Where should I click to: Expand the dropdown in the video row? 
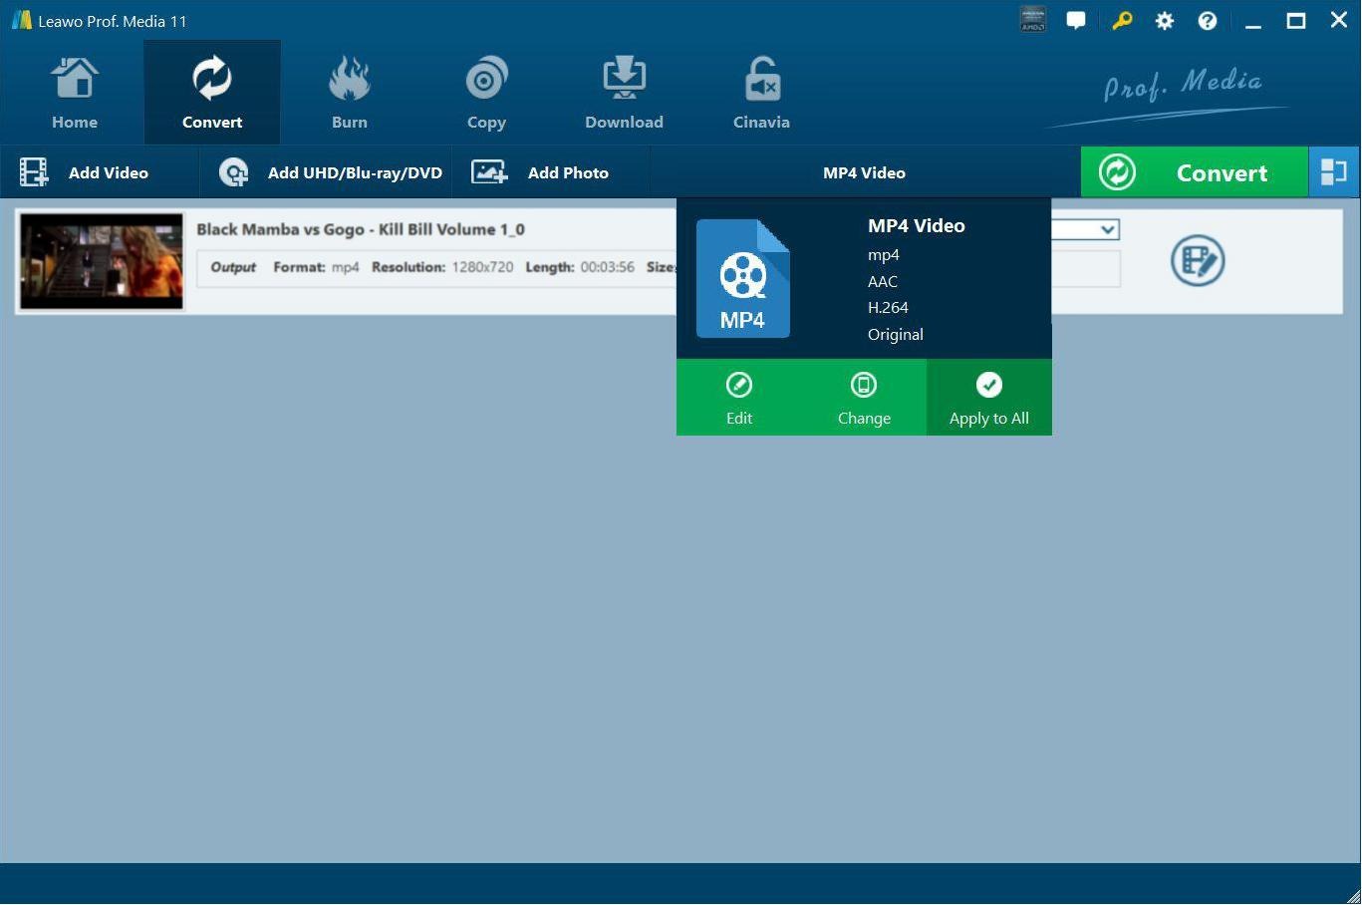pos(1107,230)
